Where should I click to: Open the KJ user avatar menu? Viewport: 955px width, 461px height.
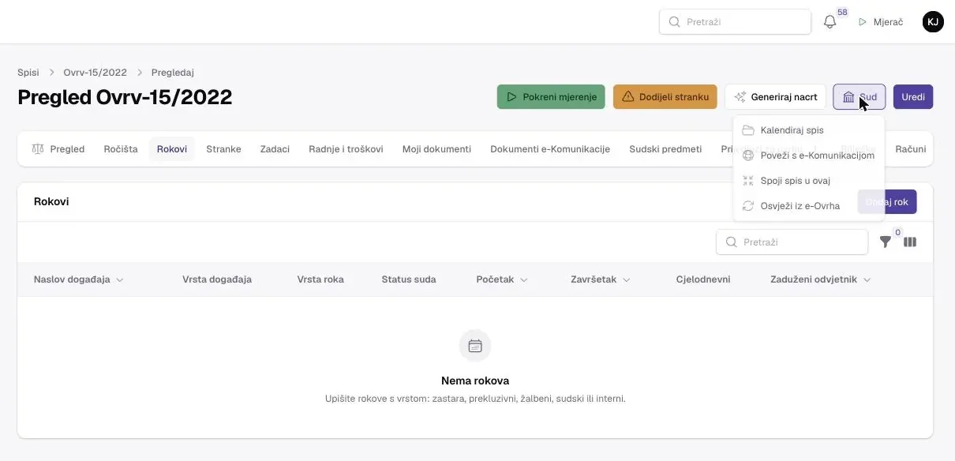tap(933, 22)
